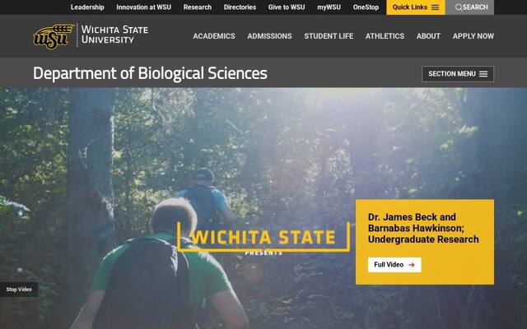Click the Section Menu hamburger icon
Viewport: 527px width, 329px height.
483,74
